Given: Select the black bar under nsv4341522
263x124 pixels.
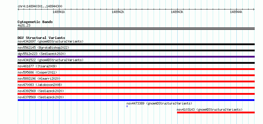Looking at the screenshot, I should point(136,63).
